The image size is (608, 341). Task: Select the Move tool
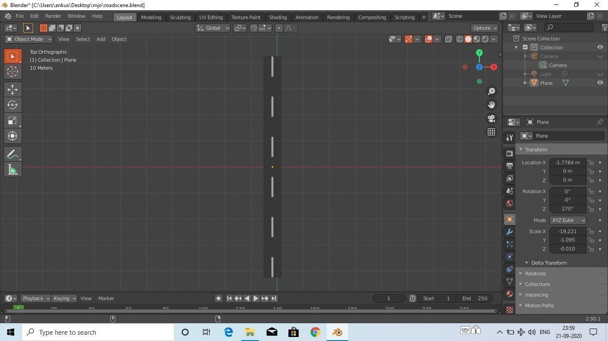pyautogui.click(x=12, y=89)
